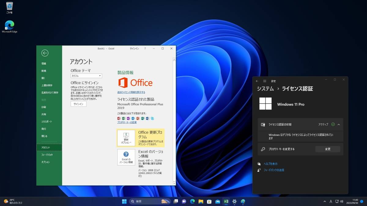Click the green back arrow in Excel backstage

pyautogui.click(x=45, y=53)
